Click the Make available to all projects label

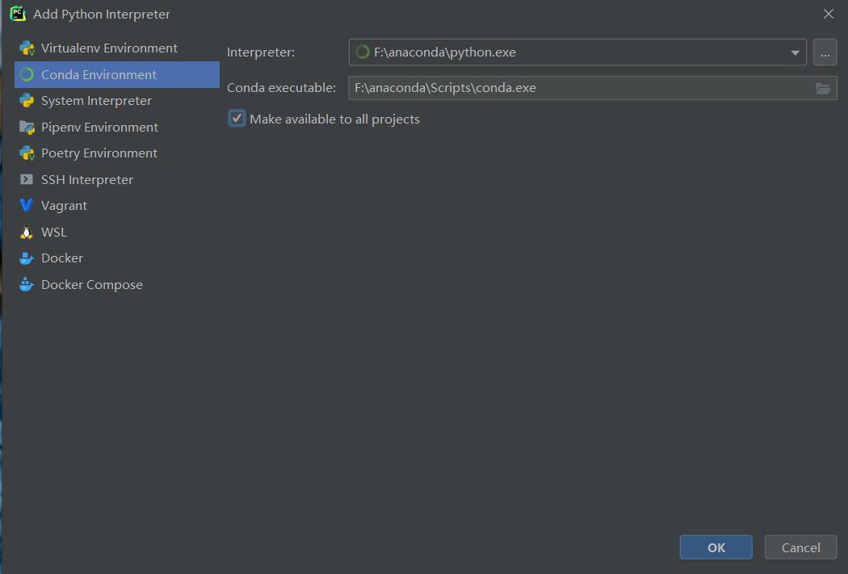(335, 119)
